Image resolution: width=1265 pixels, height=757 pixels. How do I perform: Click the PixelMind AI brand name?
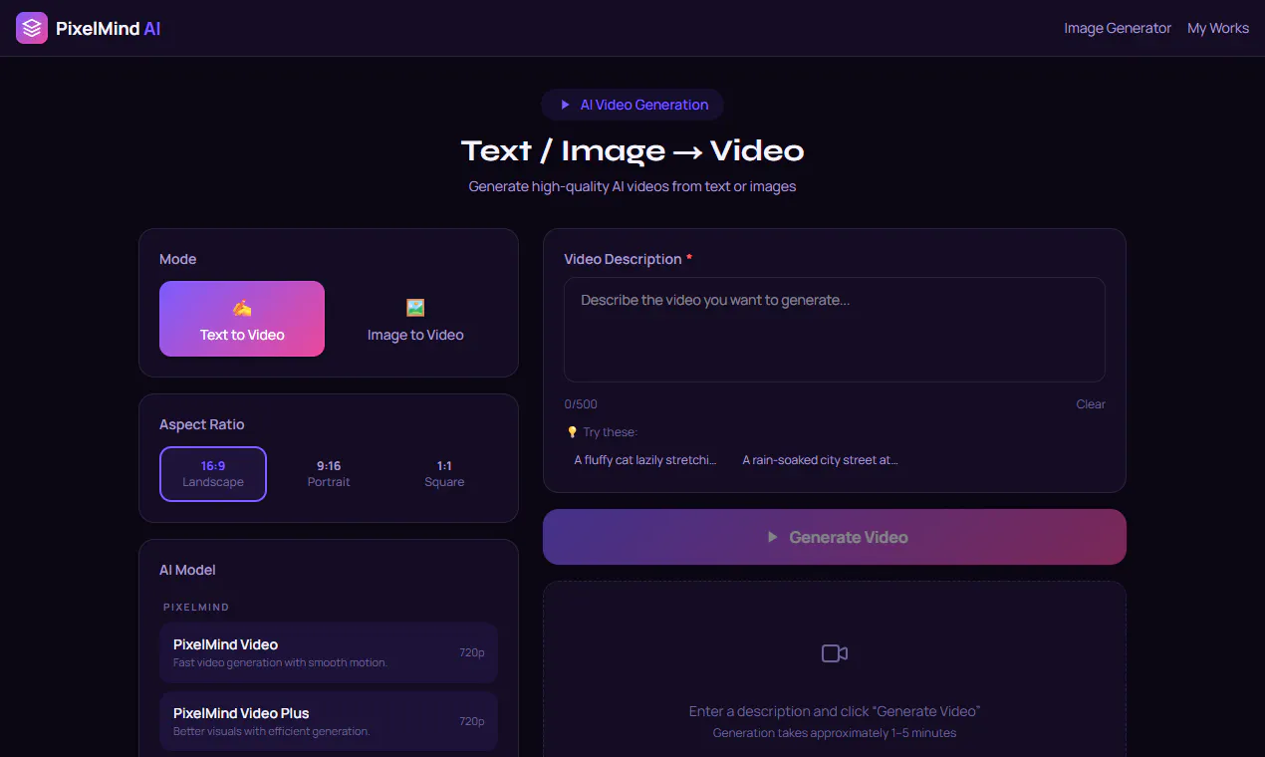point(108,29)
